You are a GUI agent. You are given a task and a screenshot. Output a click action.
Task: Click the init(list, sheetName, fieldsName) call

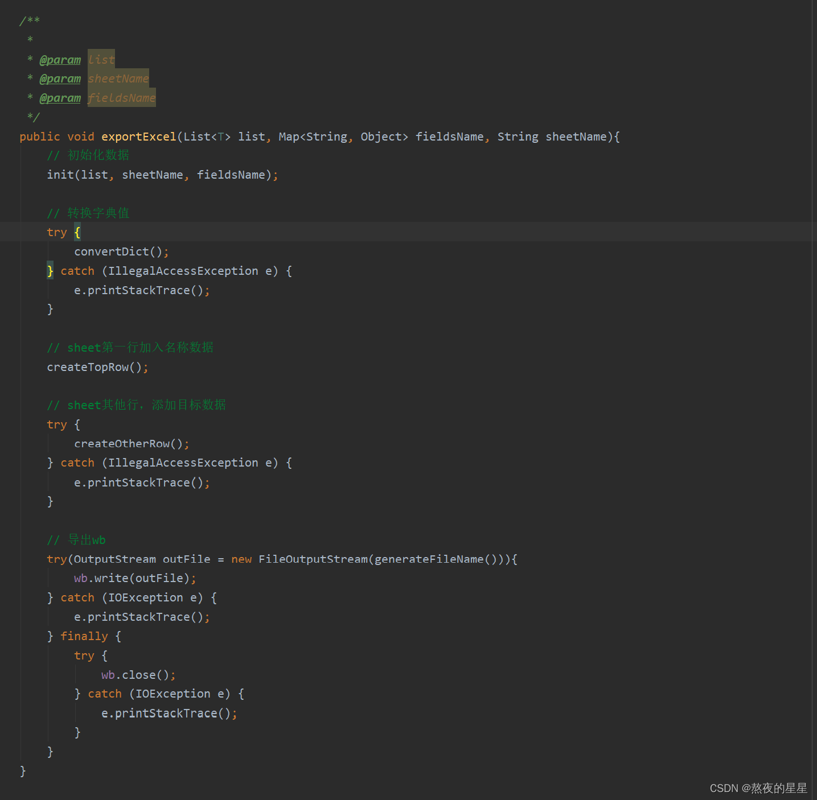click(x=162, y=175)
